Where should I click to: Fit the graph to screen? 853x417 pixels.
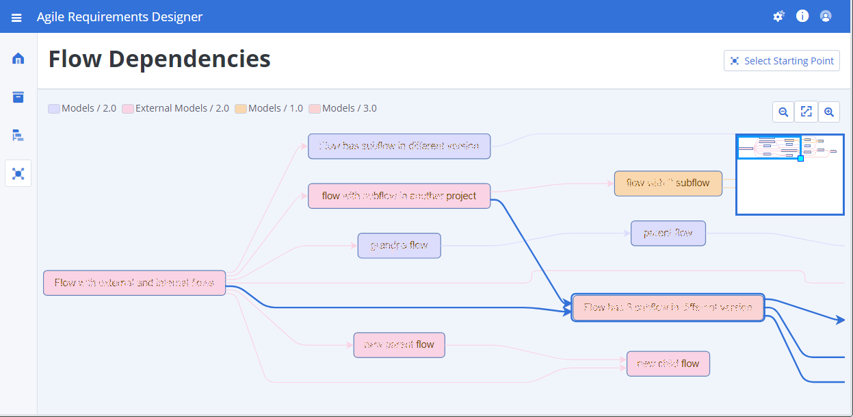[x=806, y=111]
